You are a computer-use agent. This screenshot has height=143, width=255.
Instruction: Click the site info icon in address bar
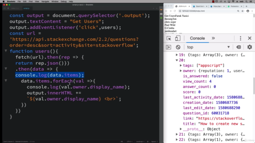[x=180, y=11]
